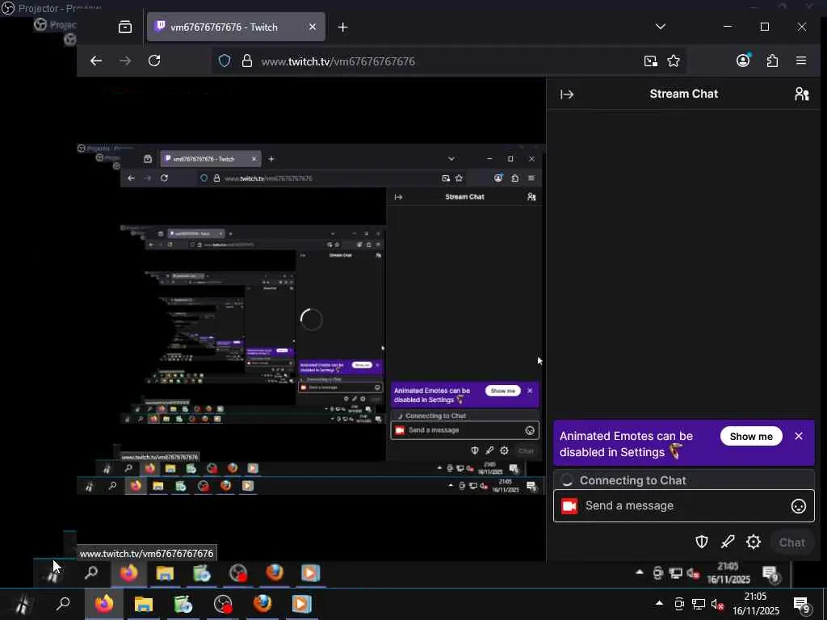Open the Extensions puzzle icon in the largest toolbar
Image resolution: width=827 pixels, height=620 pixels.
click(772, 61)
